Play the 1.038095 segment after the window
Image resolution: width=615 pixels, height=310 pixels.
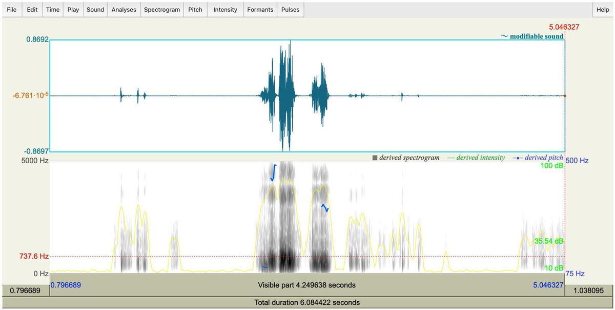tap(589, 290)
